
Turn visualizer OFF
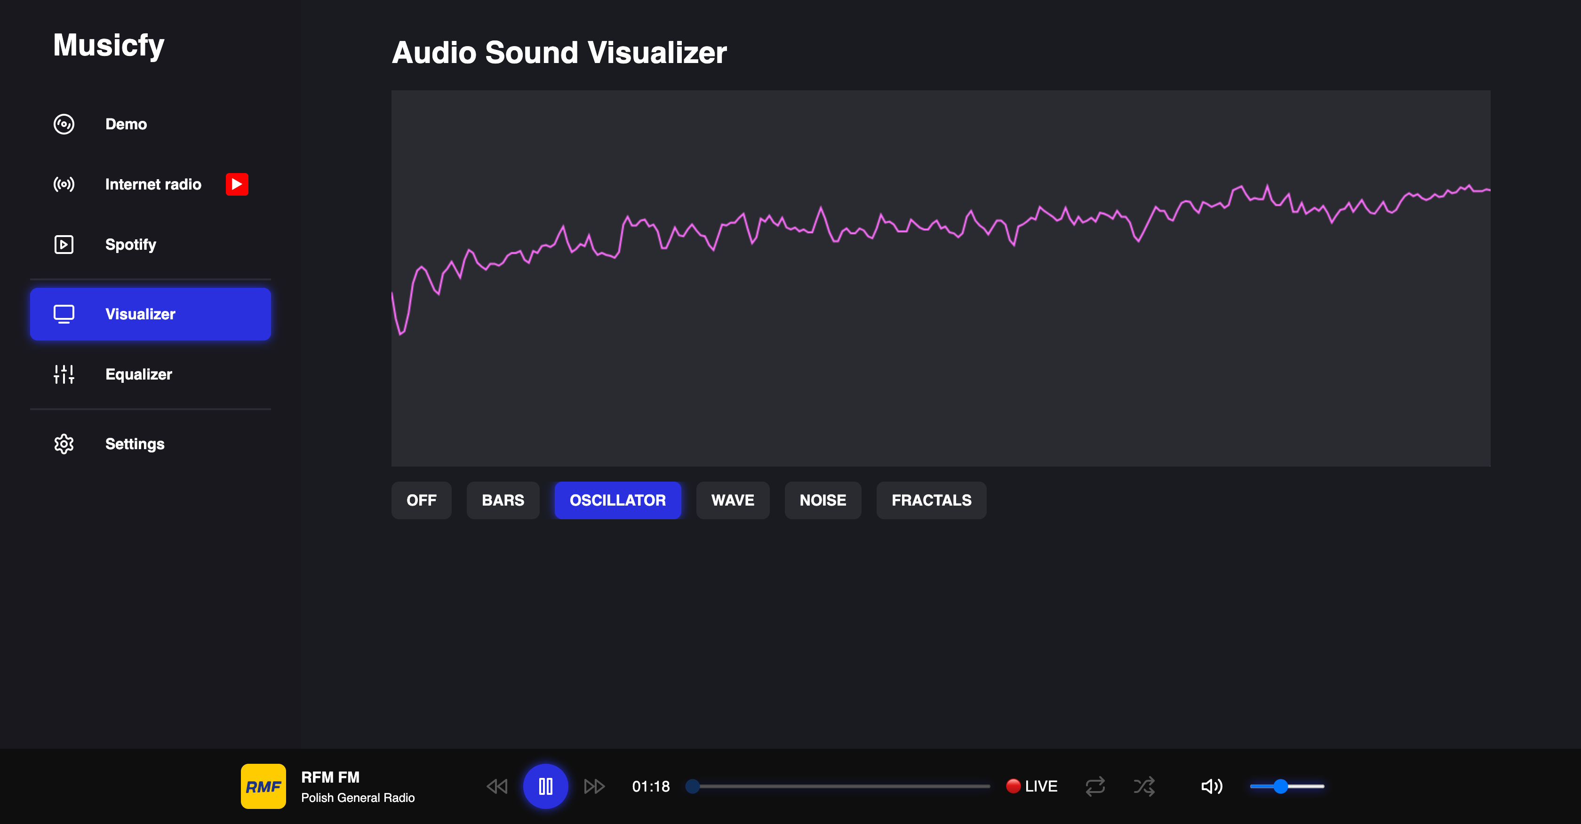click(x=421, y=500)
